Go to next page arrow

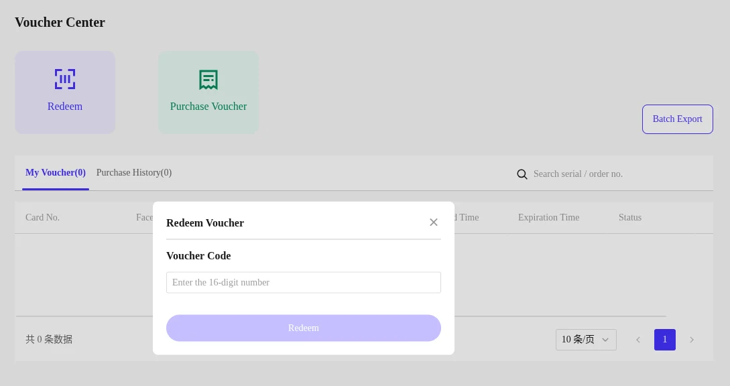tap(692, 340)
